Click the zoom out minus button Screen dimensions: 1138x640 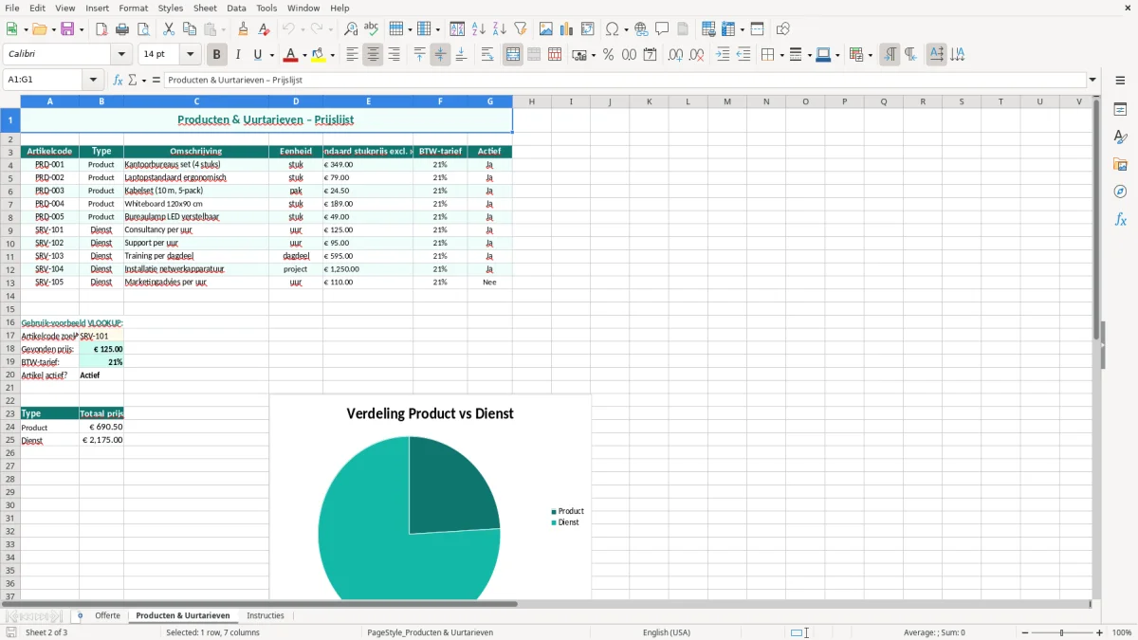[1023, 632]
